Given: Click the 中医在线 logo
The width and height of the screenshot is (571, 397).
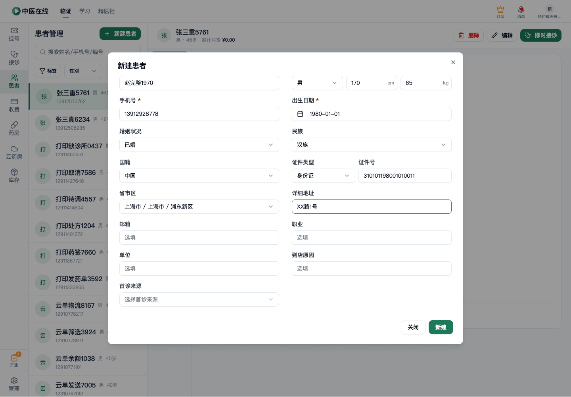Looking at the screenshot, I should (x=30, y=11).
